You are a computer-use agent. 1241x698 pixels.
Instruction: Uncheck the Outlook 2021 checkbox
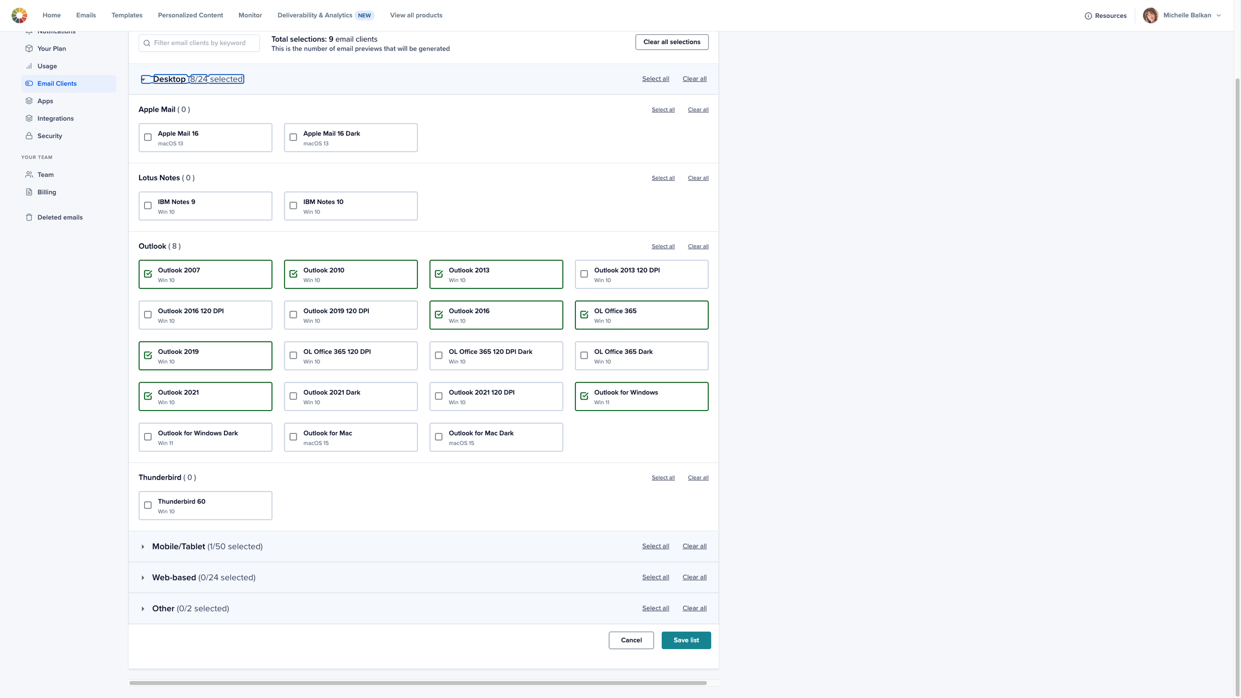click(x=148, y=396)
